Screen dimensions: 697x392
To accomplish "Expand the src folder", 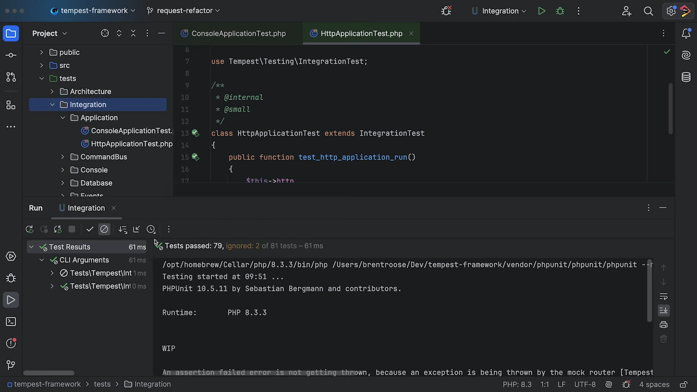I will [42, 65].
